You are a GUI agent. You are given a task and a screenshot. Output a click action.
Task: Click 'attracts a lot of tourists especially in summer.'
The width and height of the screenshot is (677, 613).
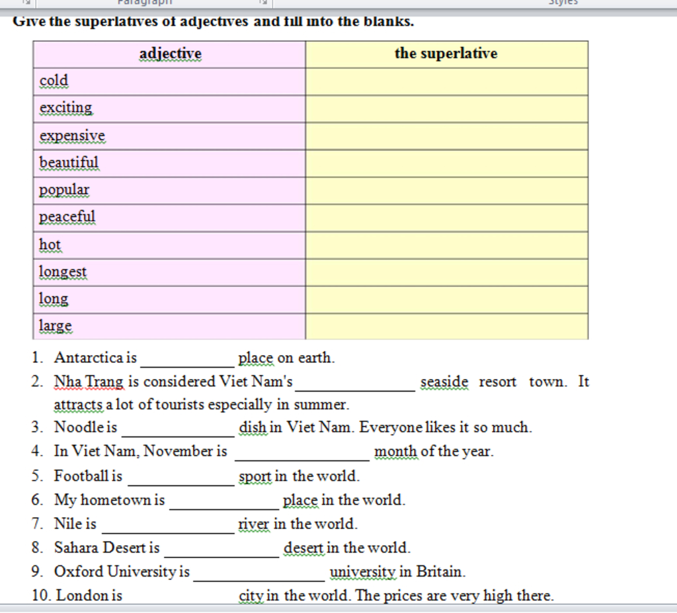[202, 404]
